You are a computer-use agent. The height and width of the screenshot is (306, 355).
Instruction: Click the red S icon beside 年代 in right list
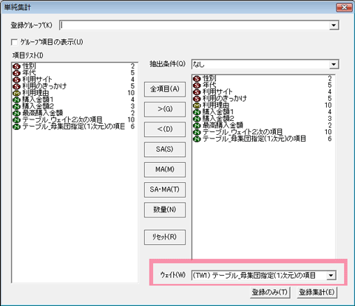(x=197, y=86)
